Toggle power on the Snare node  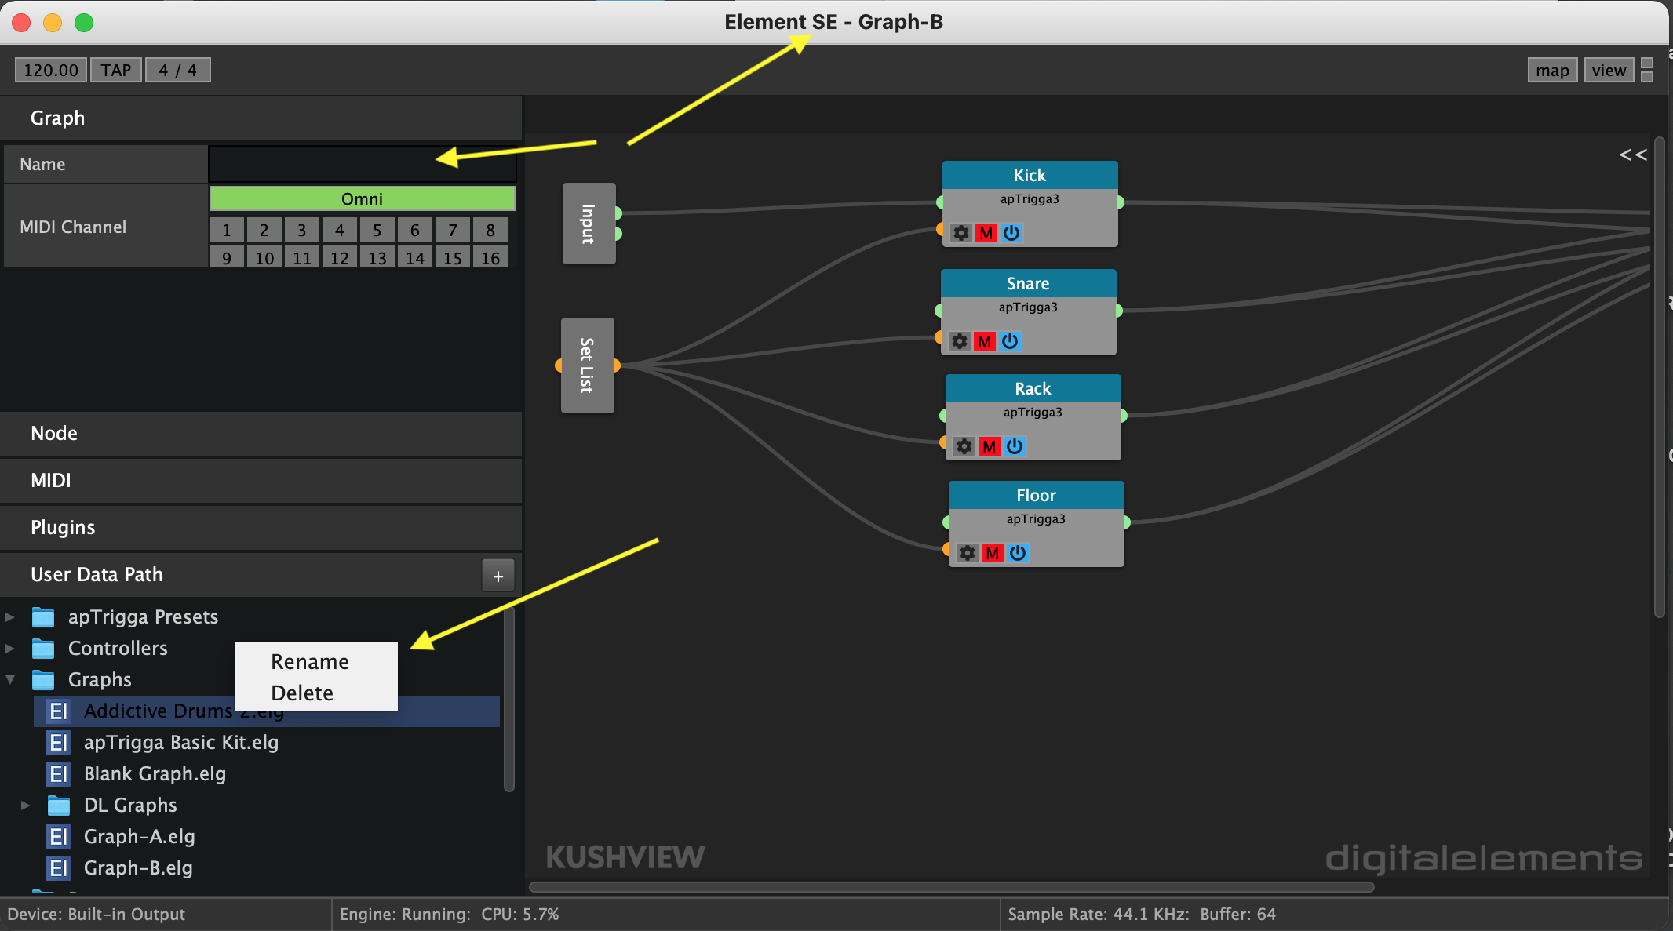(1010, 341)
